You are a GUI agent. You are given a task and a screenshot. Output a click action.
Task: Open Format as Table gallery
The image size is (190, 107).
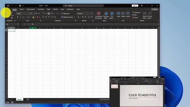click(106, 15)
